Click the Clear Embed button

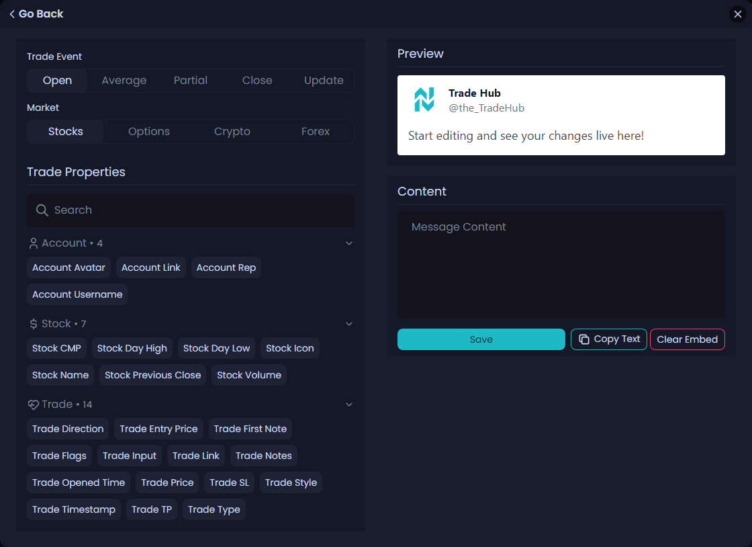pyautogui.click(x=687, y=339)
